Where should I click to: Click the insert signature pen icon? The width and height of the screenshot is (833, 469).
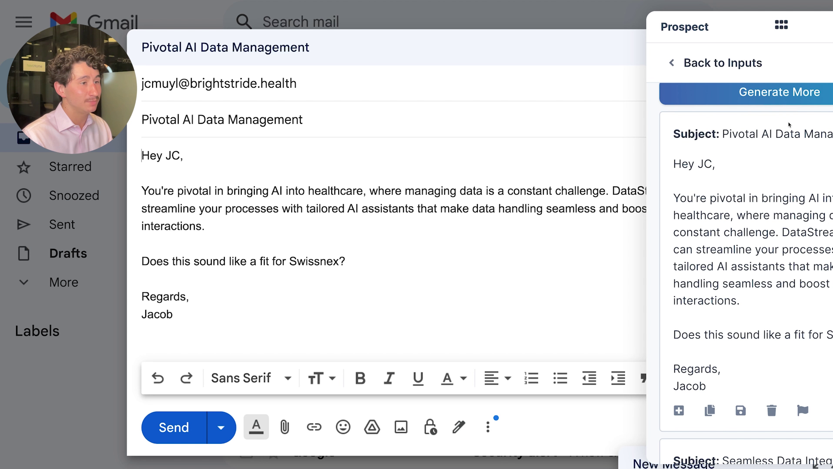(x=459, y=427)
